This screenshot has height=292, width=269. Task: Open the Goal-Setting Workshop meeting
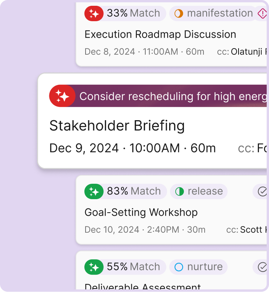(x=141, y=212)
